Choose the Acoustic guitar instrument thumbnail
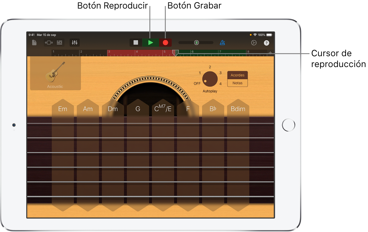The width and height of the screenshot is (368, 232). (x=55, y=73)
